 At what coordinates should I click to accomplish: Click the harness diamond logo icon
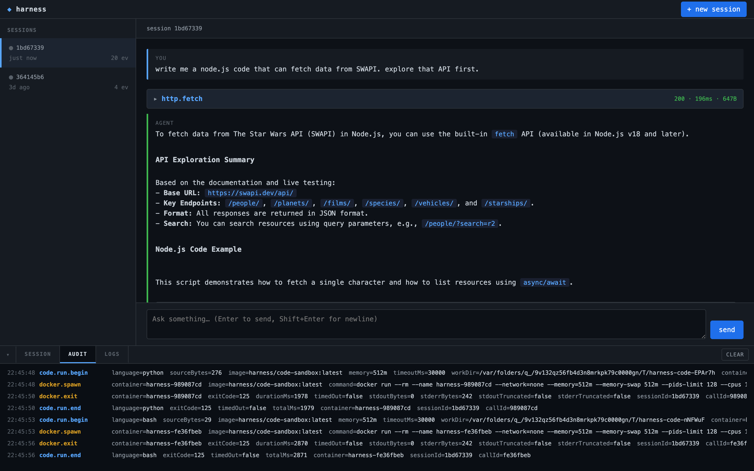click(10, 9)
